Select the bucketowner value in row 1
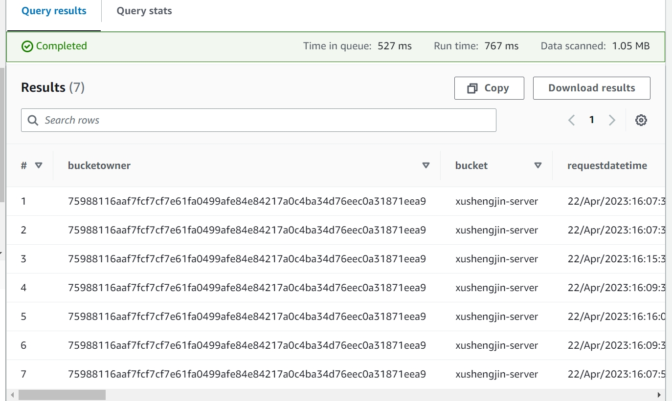Image resolution: width=672 pixels, height=401 pixels. pos(246,201)
